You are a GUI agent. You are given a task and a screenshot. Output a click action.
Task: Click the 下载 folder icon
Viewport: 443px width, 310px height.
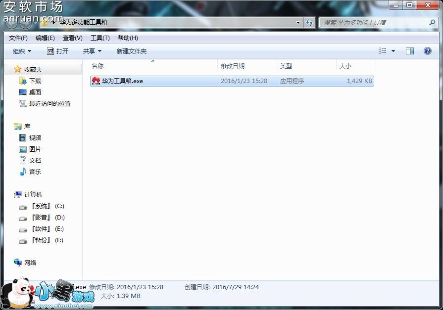point(23,81)
